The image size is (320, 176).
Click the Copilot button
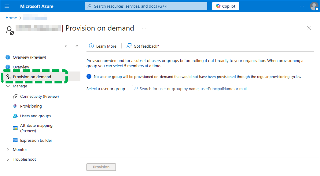tap(226, 6)
